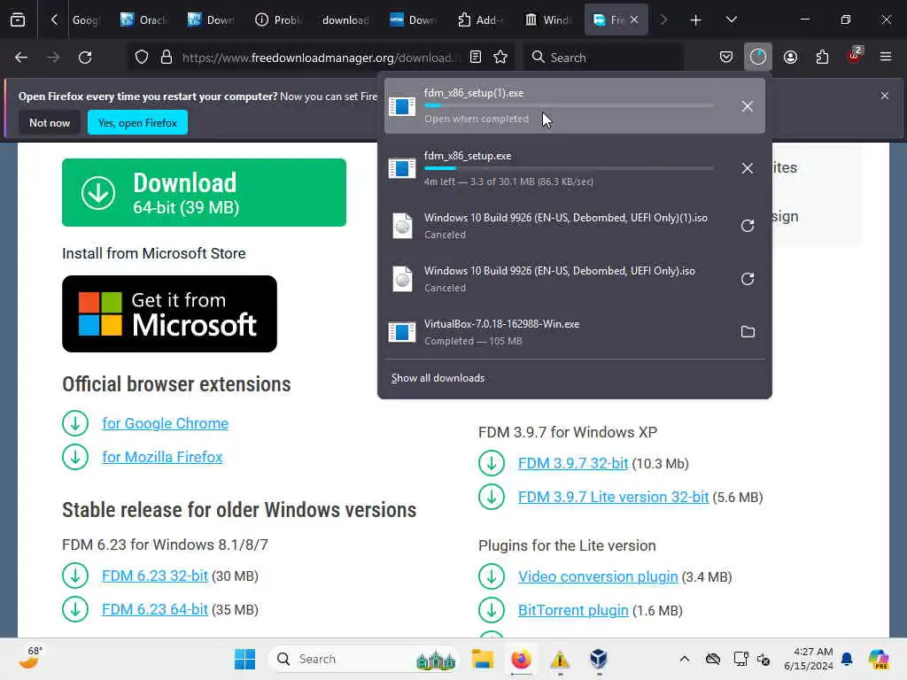The height and width of the screenshot is (680, 907).
Task: Click Download 64-bit (39 MB) button
Action: 205,192
